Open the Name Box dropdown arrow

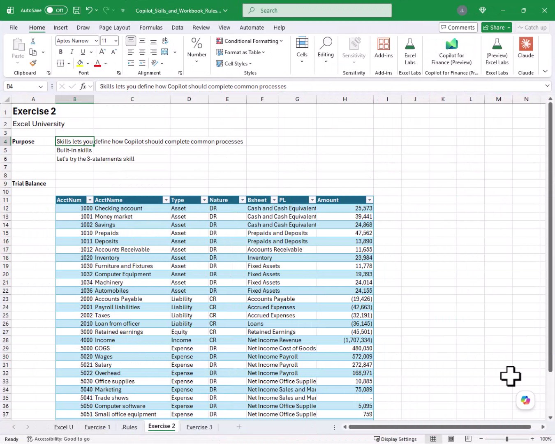coord(41,86)
